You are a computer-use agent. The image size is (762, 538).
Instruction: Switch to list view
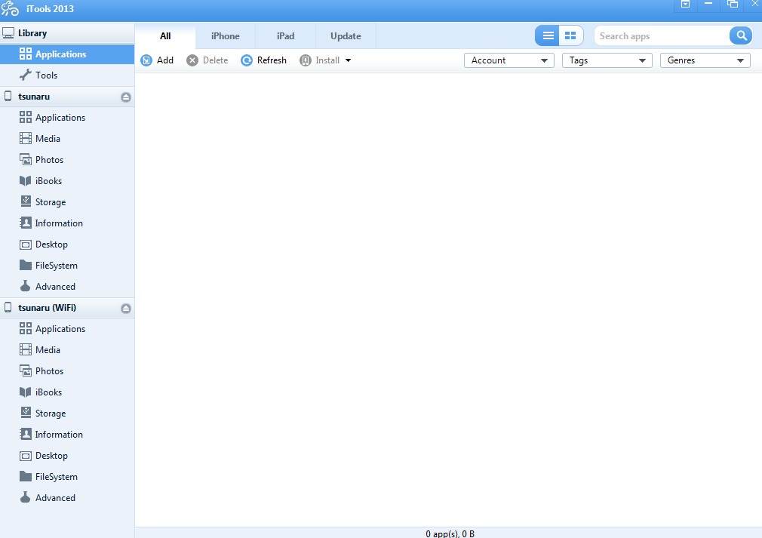548,35
